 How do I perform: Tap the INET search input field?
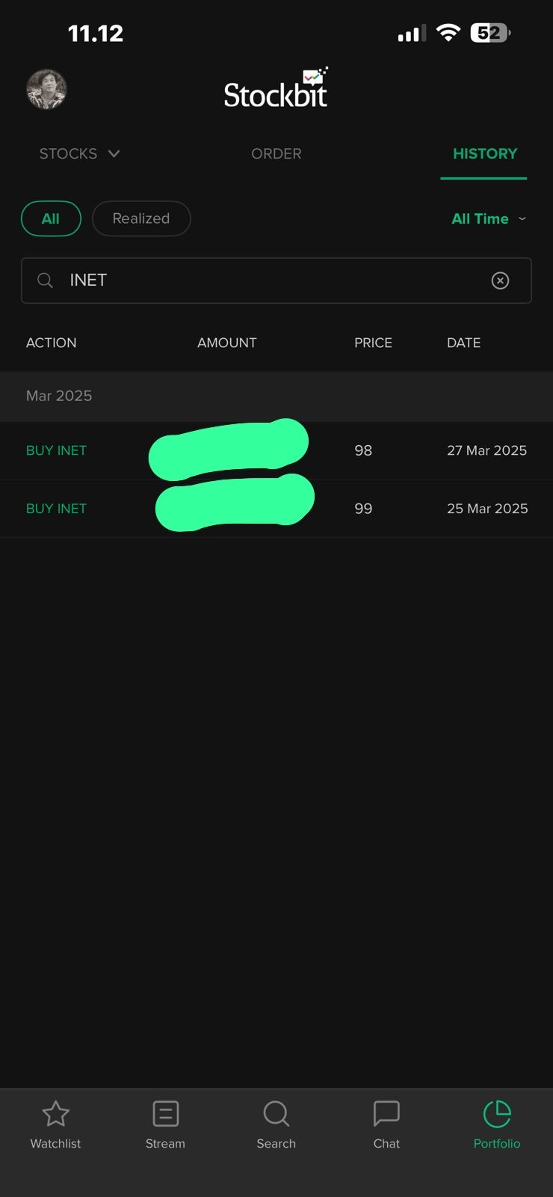tap(269, 281)
